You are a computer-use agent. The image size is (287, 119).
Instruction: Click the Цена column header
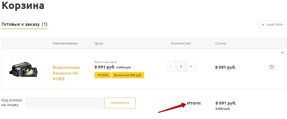99,43
